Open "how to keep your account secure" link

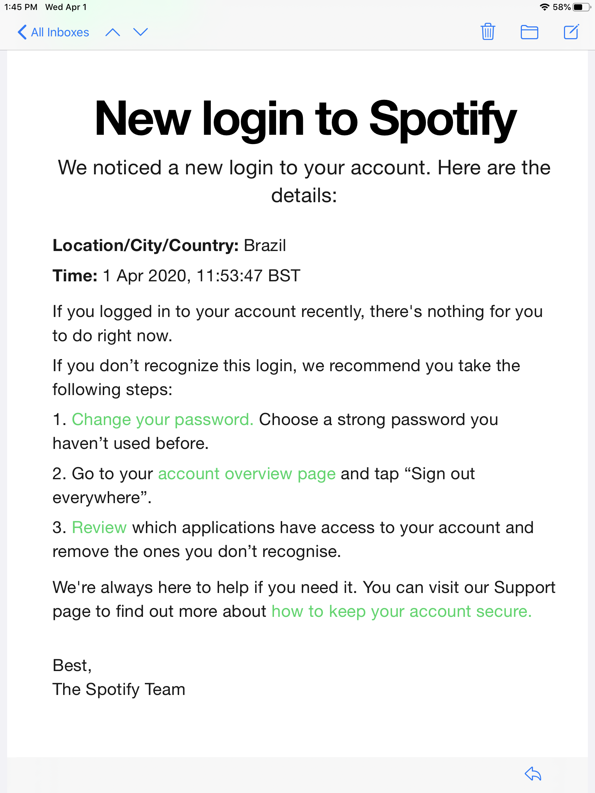coord(401,612)
